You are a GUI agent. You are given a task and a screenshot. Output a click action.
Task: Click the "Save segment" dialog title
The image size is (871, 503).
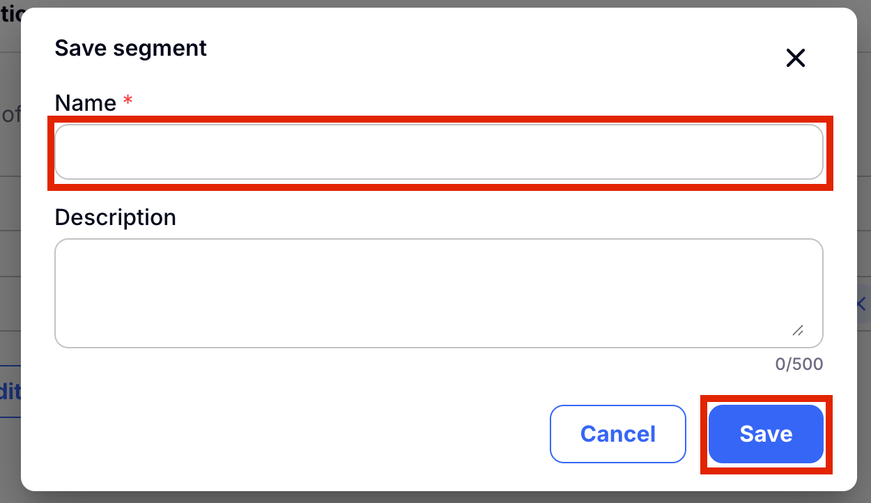(x=130, y=48)
